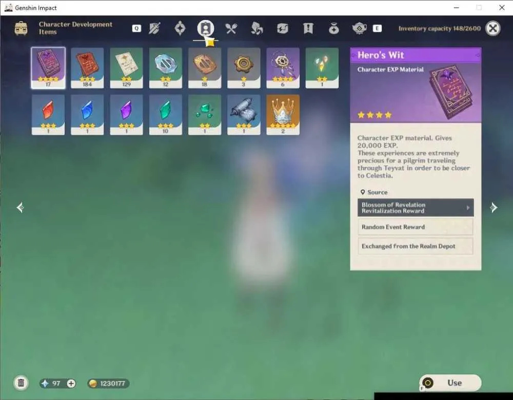
Task: Select the Character Development Items tab icon
Action: click(x=206, y=28)
